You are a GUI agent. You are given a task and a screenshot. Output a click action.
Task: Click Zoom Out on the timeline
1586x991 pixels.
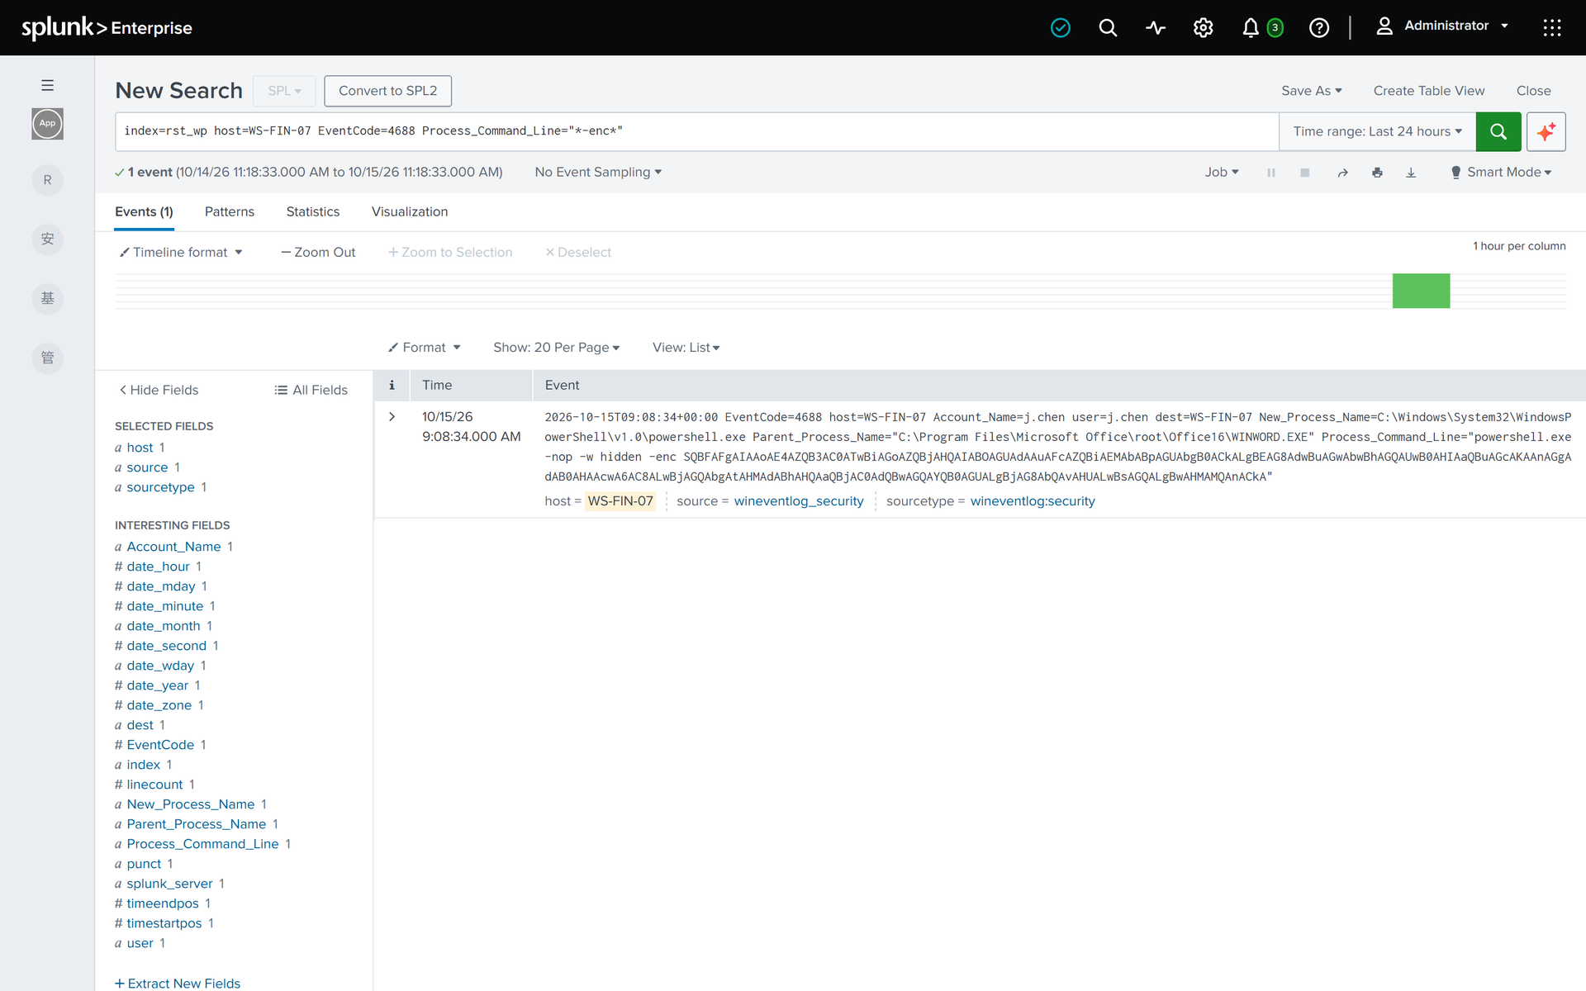point(318,253)
